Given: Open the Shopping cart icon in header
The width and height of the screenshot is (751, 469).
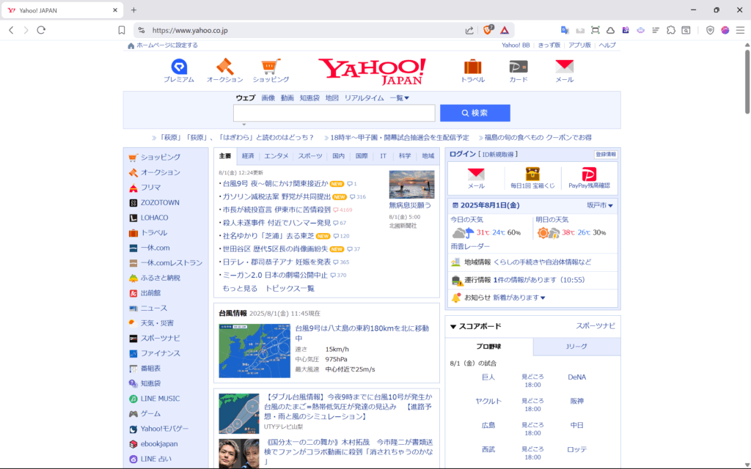Looking at the screenshot, I should 271,67.
